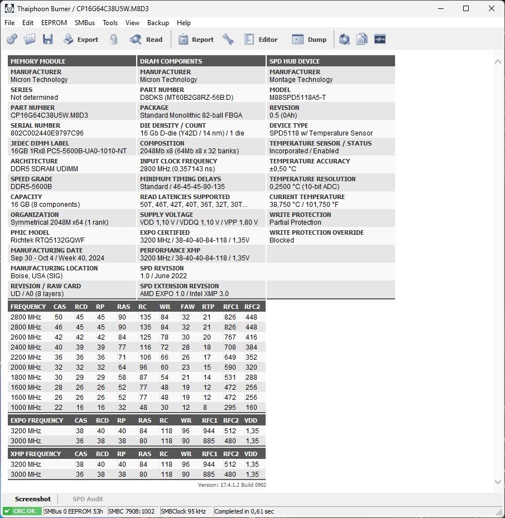Screen dimensions: 505x518
Task: Click PMIC model Richtek RTQ5132GQWF
Action: (x=47, y=240)
